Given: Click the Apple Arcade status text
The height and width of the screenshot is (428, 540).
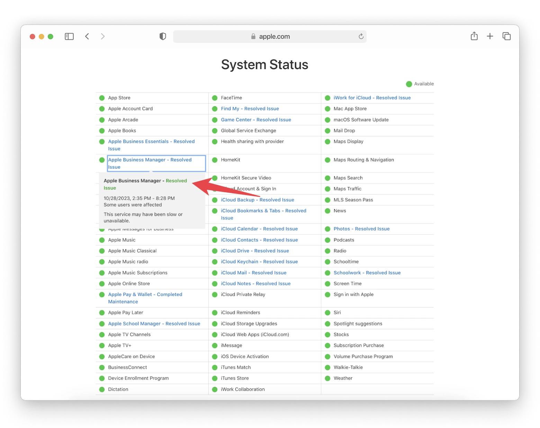Looking at the screenshot, I should point(123,120).
